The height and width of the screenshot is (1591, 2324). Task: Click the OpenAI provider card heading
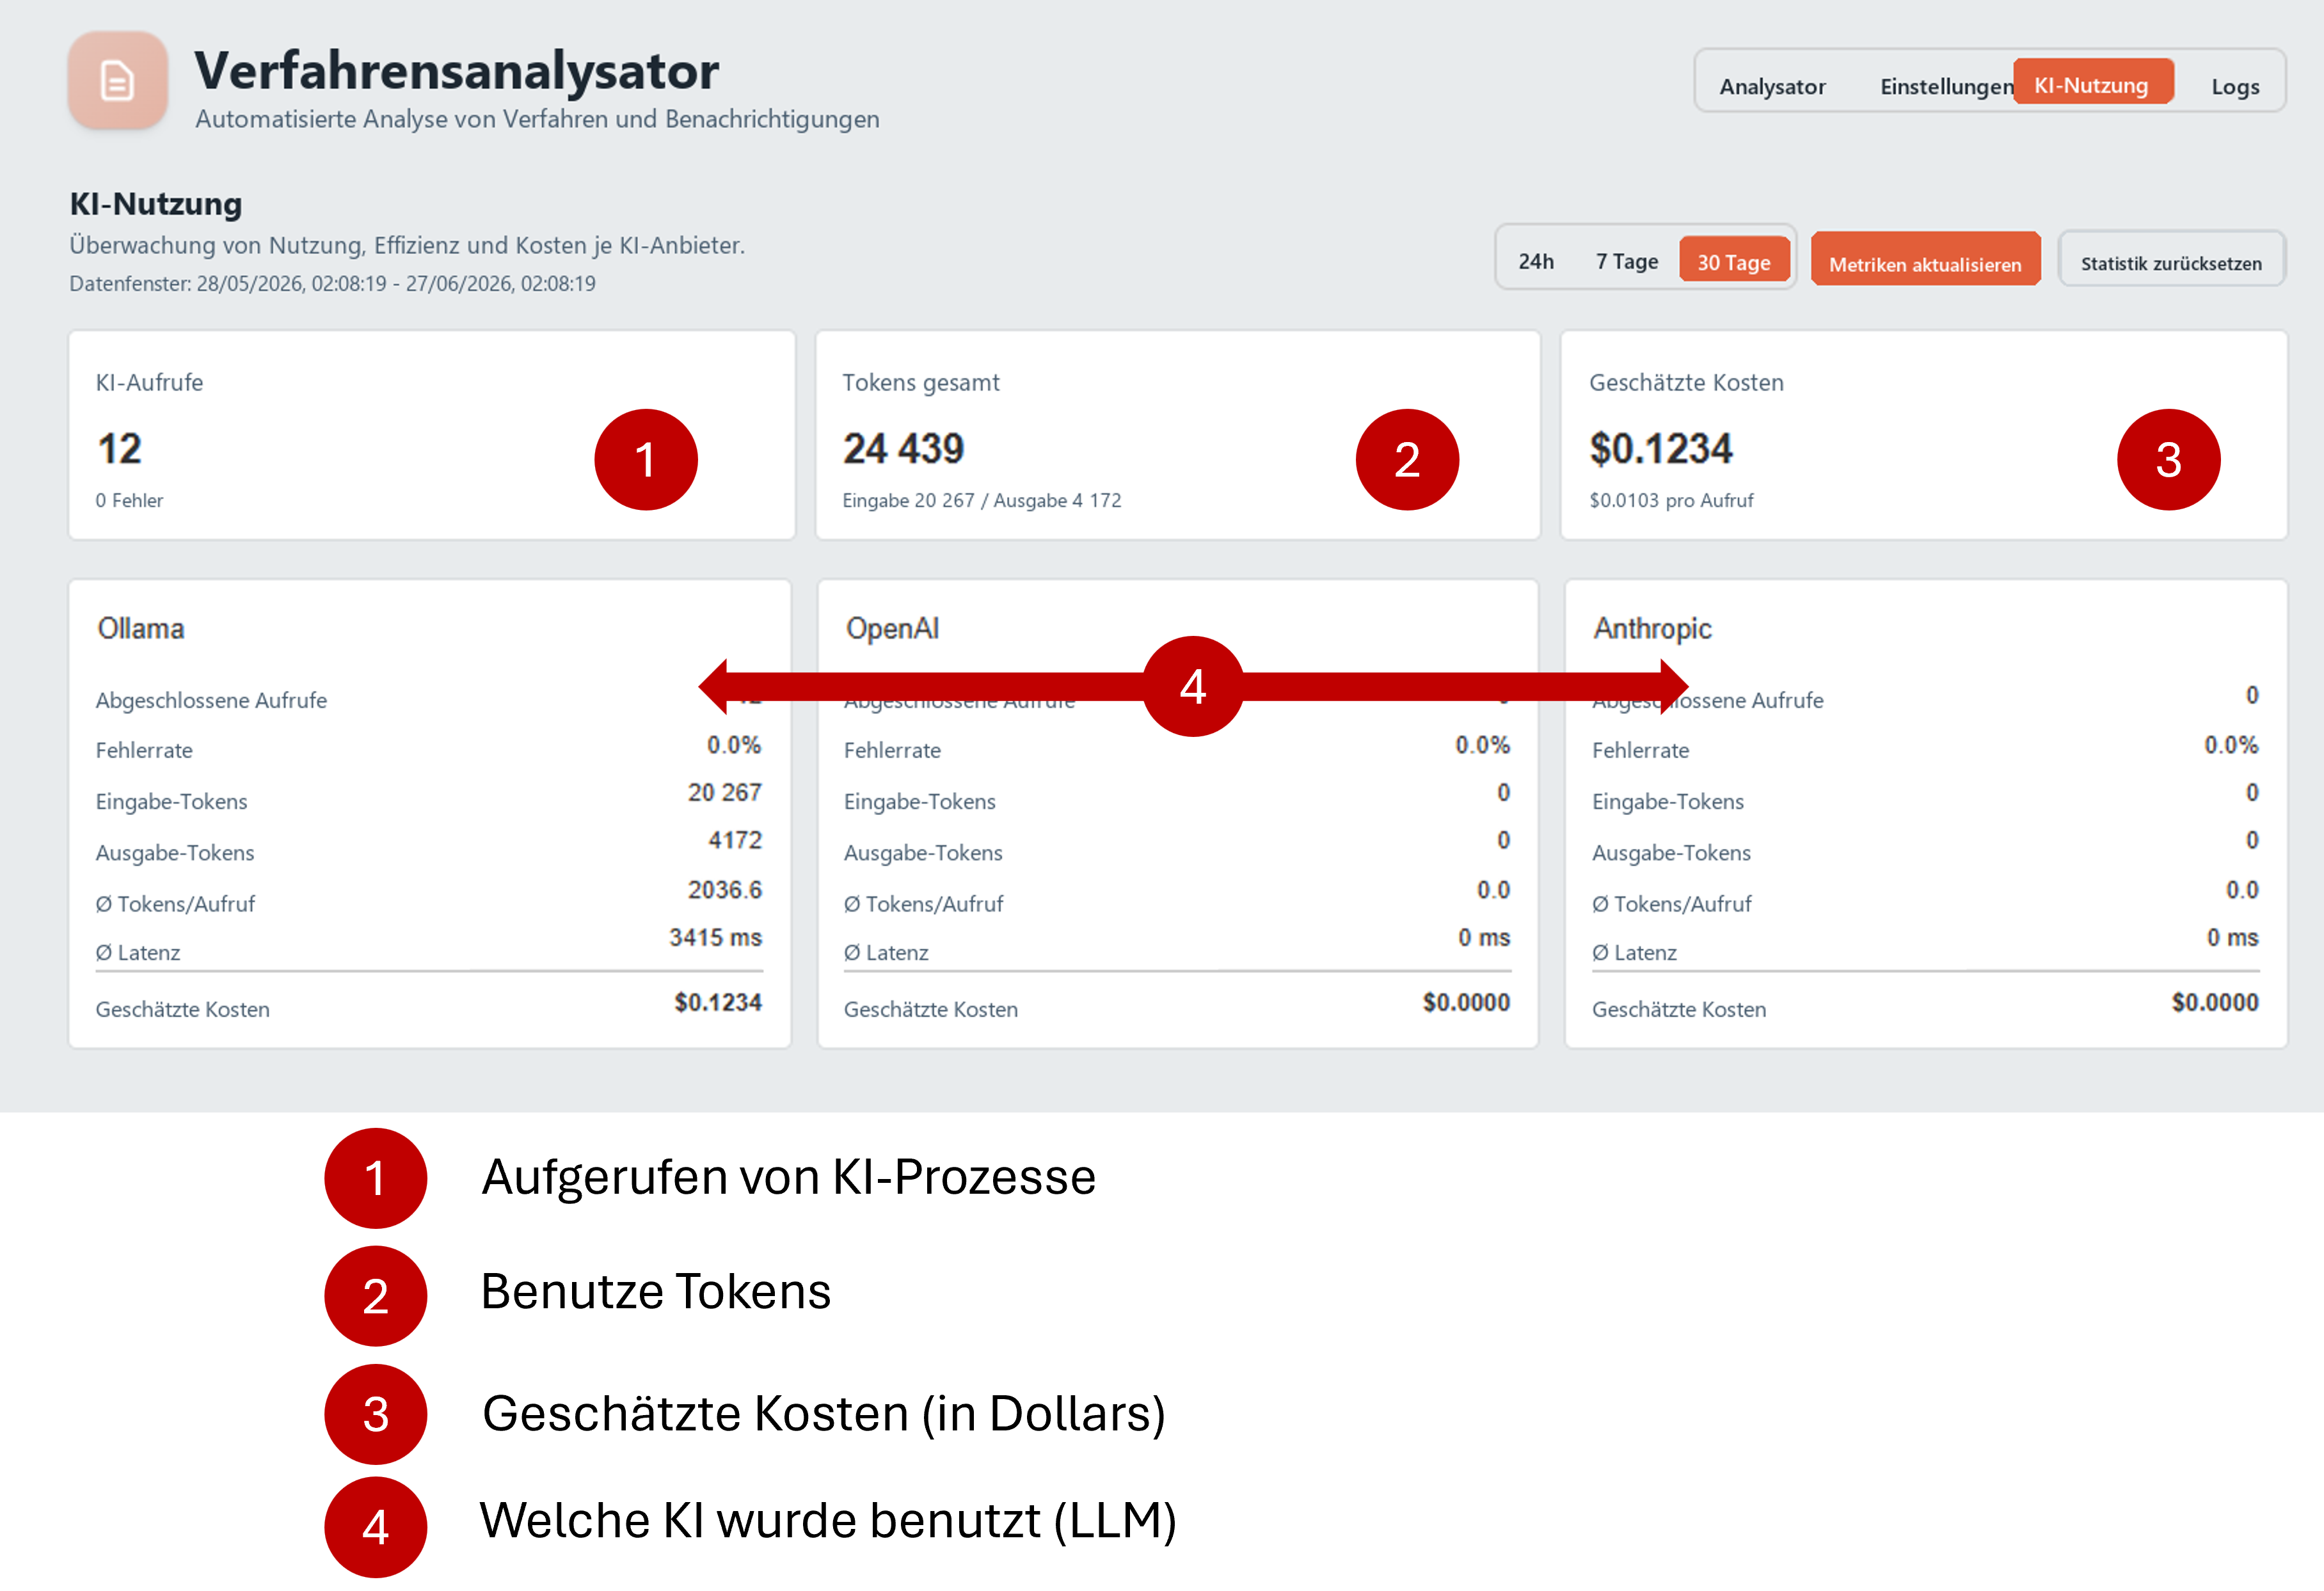892,628
